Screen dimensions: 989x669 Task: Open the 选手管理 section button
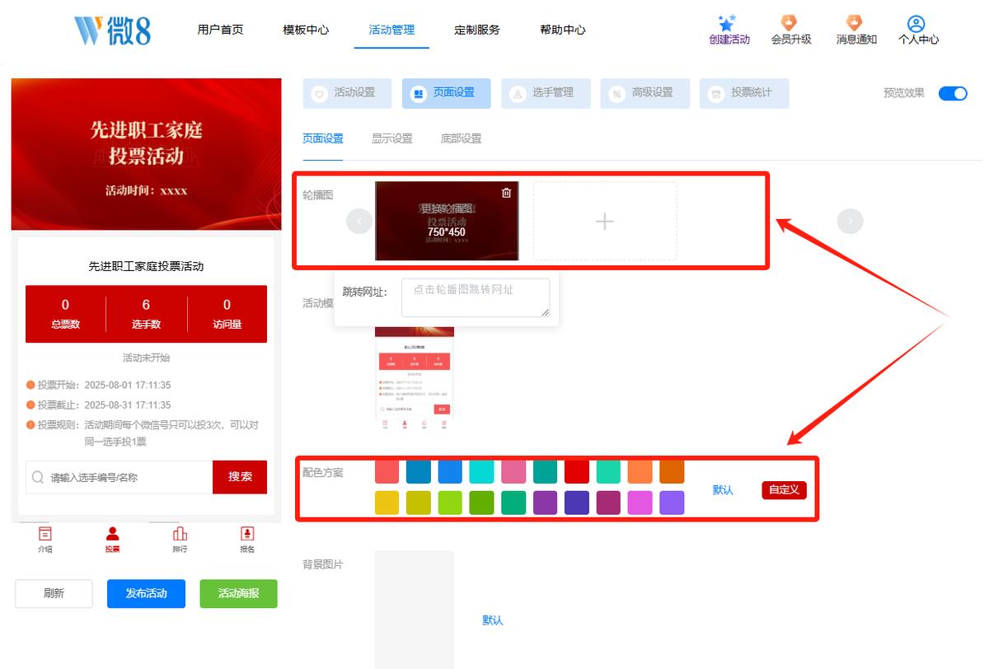546,93
